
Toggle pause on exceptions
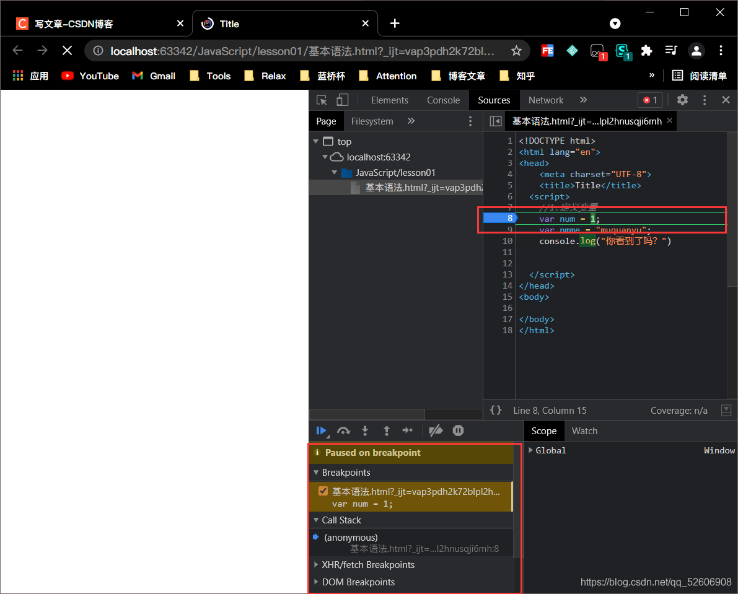458,431
